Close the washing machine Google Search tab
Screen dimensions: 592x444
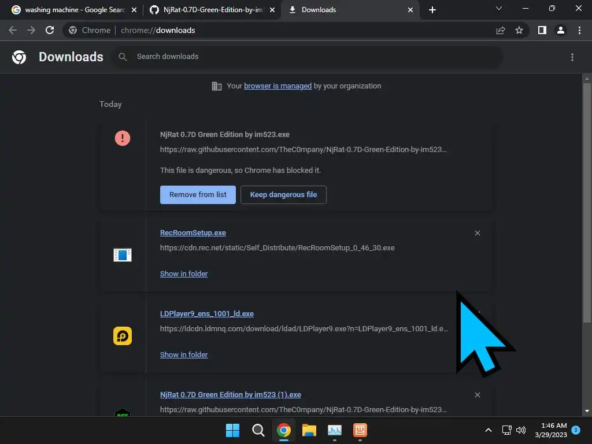coord(134,10)
